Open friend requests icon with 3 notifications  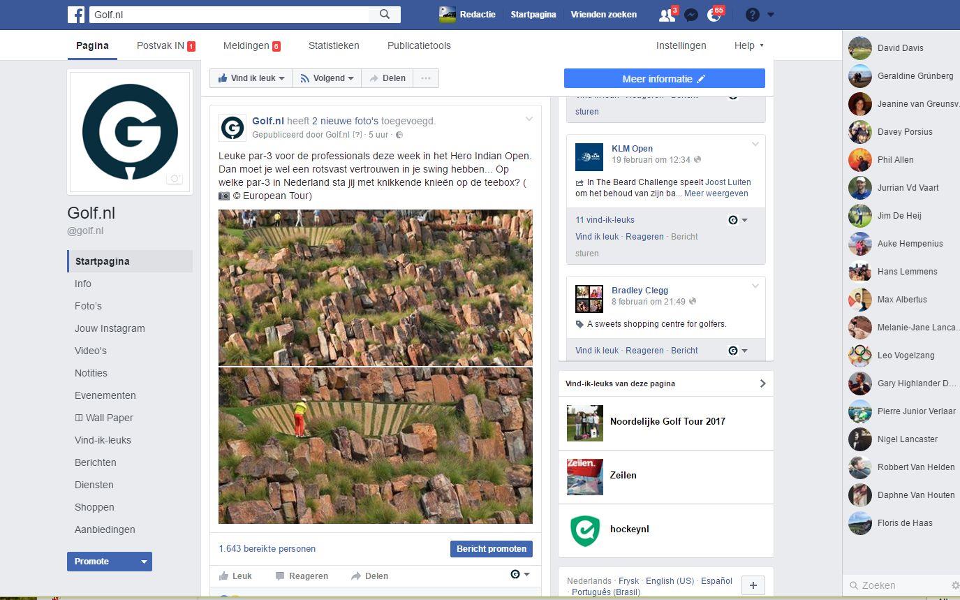666,14
